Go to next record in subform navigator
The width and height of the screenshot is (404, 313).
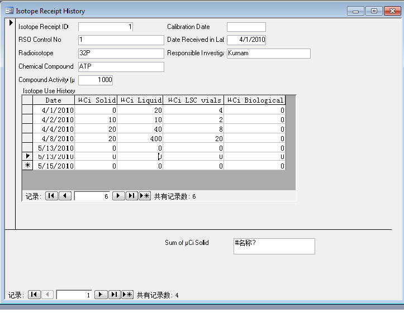[118, 196]
